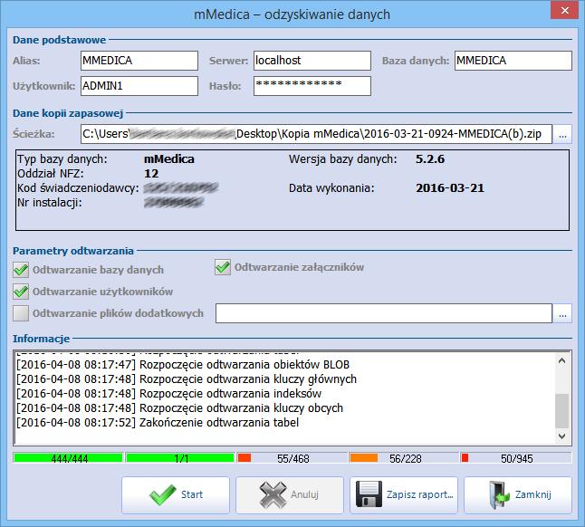This screenshot has height=527, width=585.
Task: Click the door exit icon on Zamknij
Action: [499, 495]
